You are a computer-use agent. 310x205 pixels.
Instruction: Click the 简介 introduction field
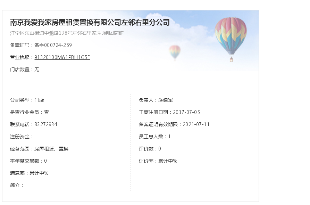(17, 186)
